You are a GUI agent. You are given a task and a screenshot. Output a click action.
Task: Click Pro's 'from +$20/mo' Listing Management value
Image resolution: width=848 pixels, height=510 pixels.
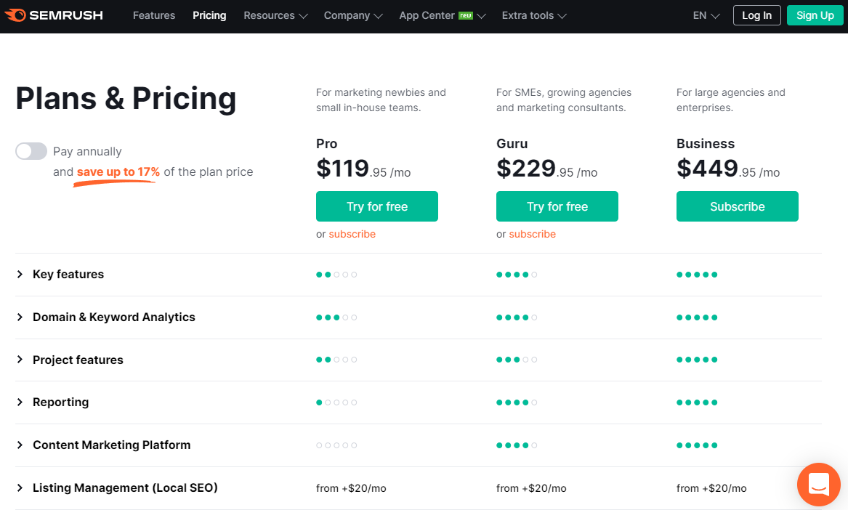tap(351, 488)
